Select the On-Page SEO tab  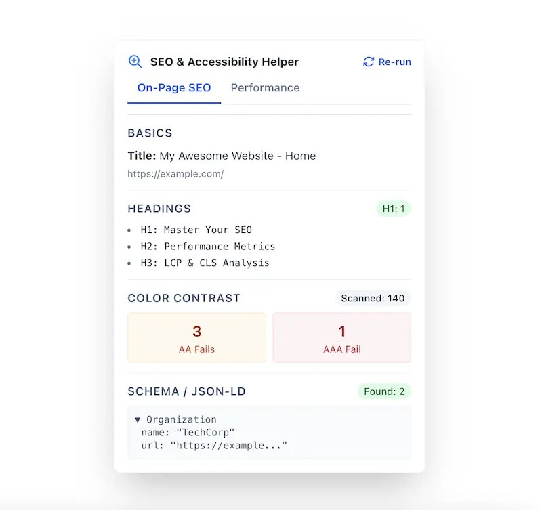(x=173, y=87)
